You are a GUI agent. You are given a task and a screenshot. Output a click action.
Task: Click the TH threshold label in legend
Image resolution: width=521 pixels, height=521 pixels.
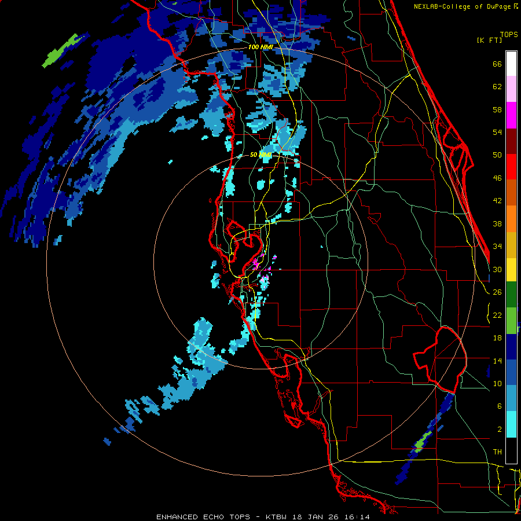[x=497, y=452]
